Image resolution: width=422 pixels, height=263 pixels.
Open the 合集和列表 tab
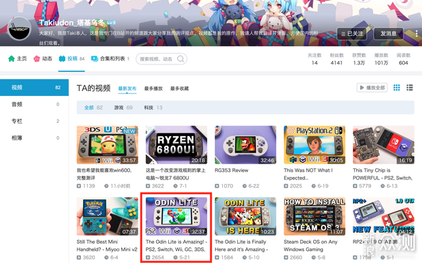(110, 59)
